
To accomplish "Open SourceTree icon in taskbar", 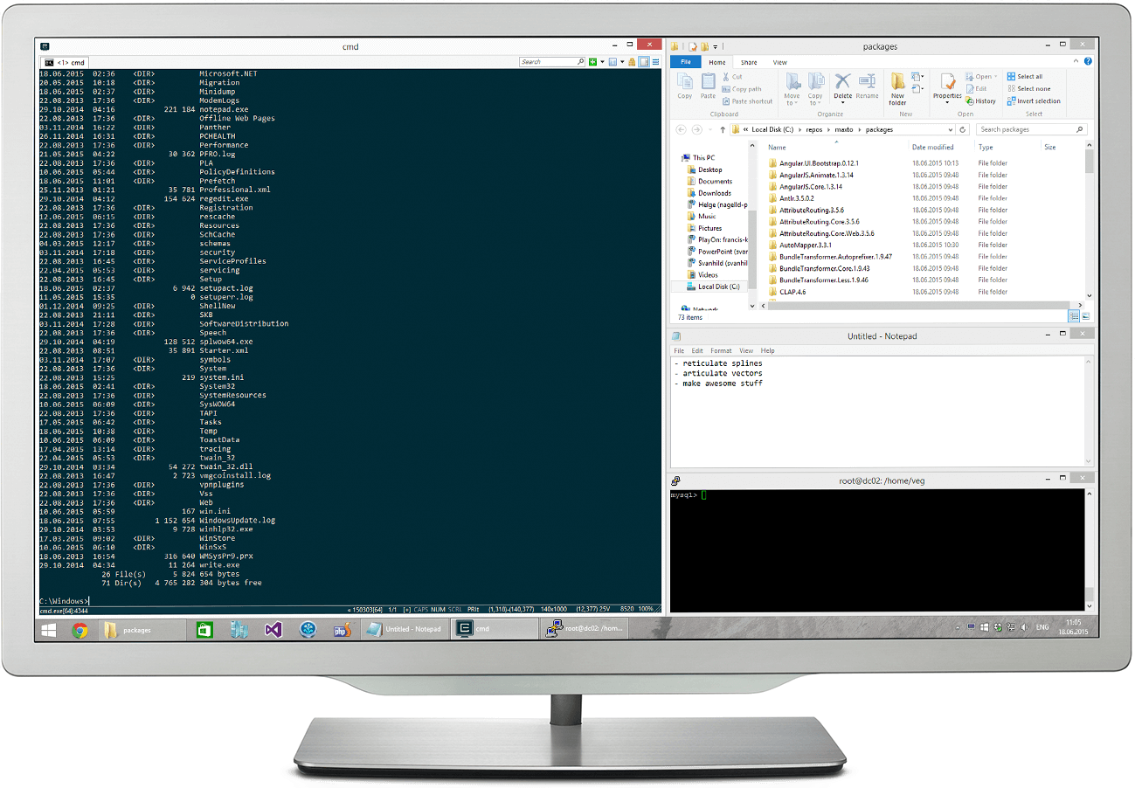I will click(308, 629).
